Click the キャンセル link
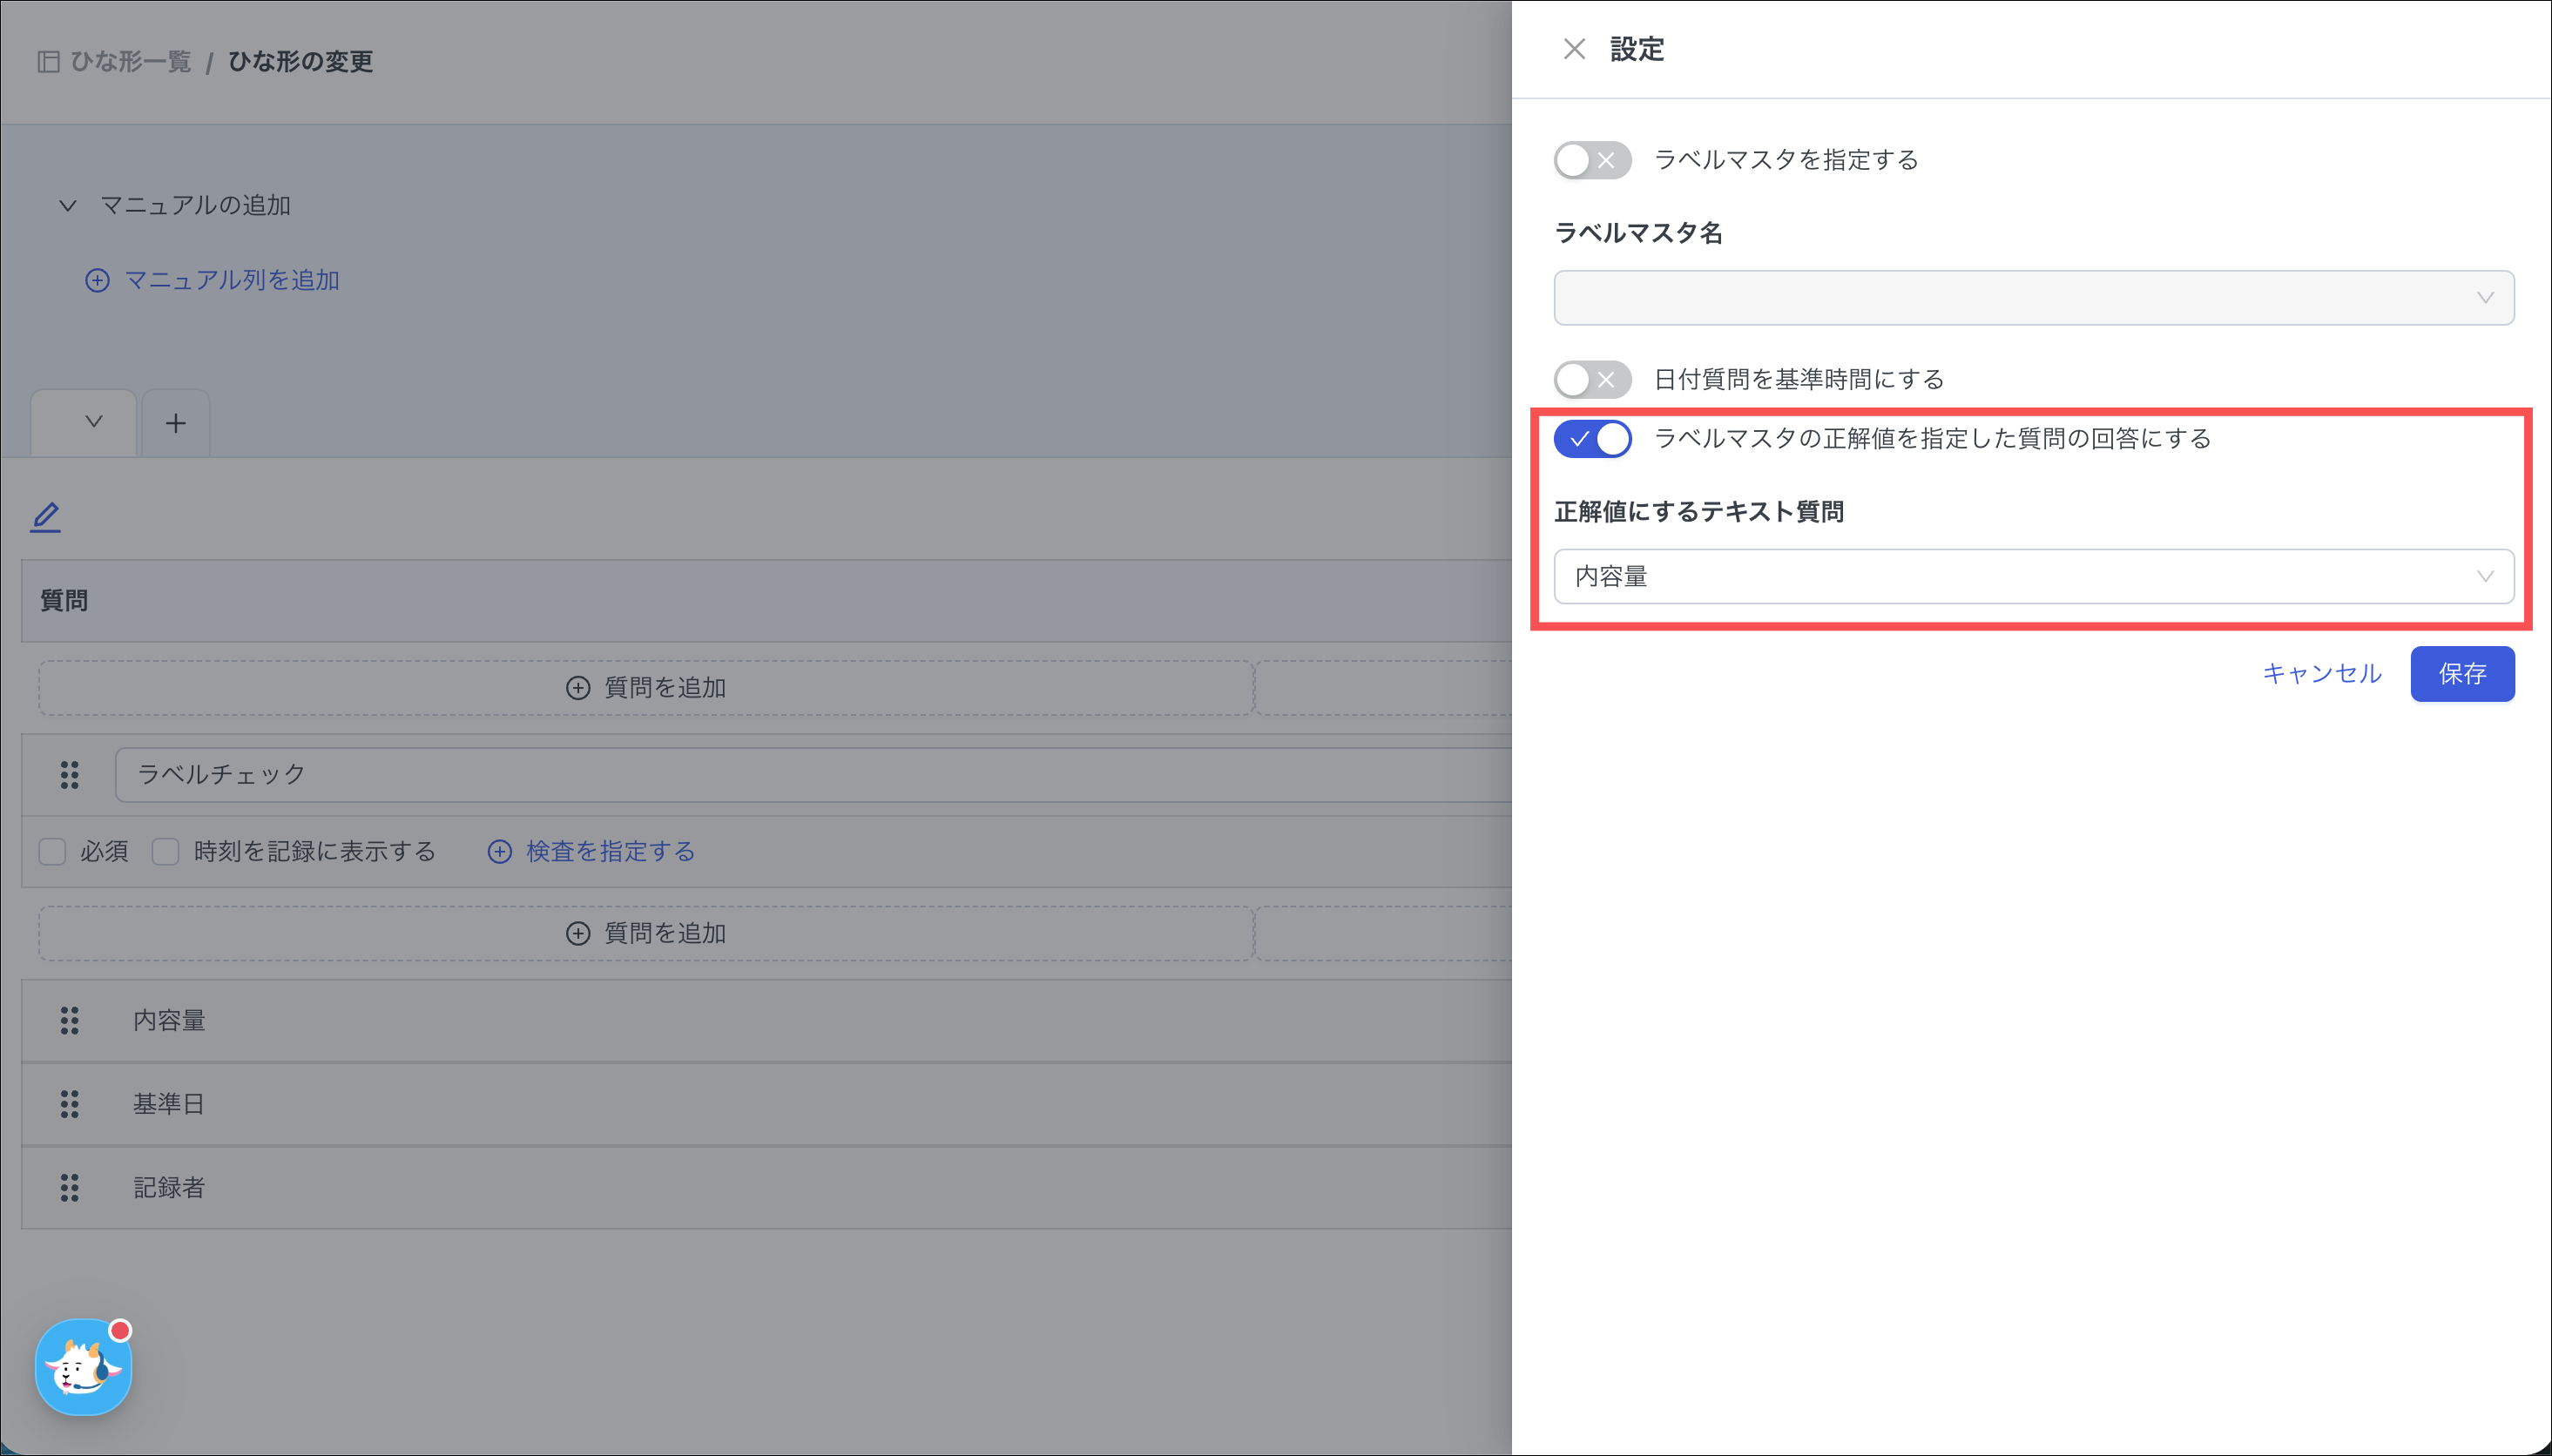Screen dimensions: 2552x1456 (2321, 674)
